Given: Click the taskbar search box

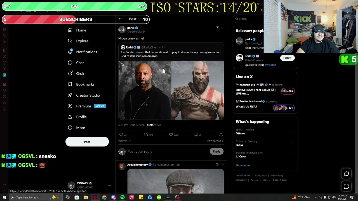Looking at the screenshot, I should pos(36,197).
